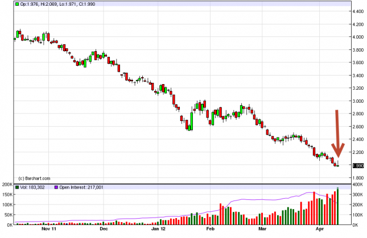Click the Feb date axis label
This screenshot has width=367, height=238.
(210, 229)
